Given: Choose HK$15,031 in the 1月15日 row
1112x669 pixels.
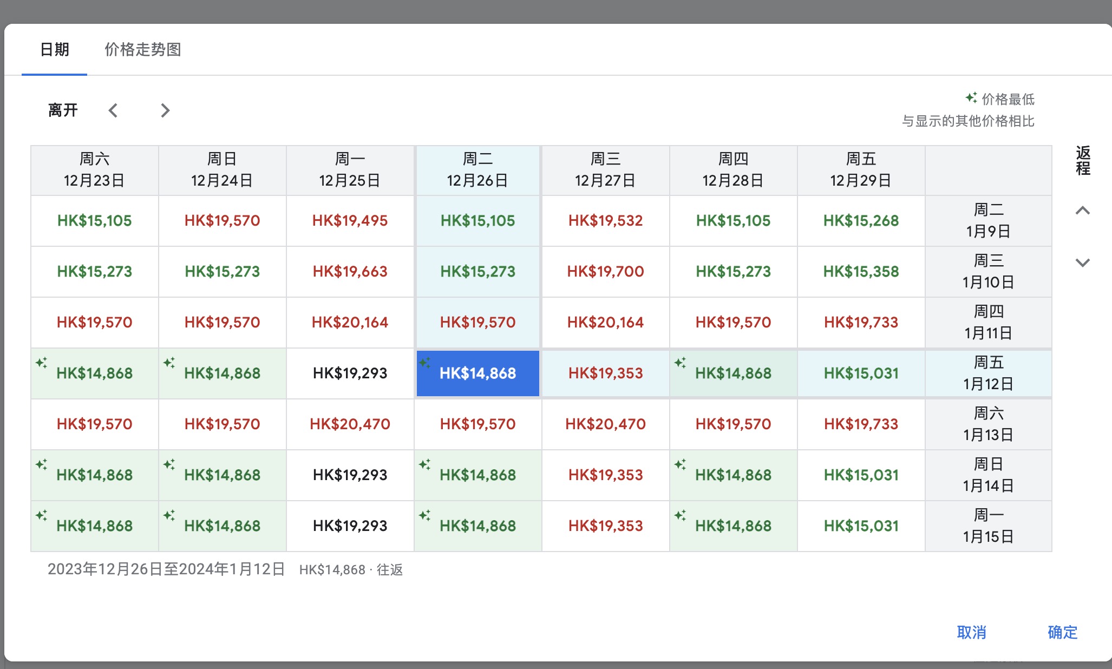Looking at the screenshot, I should coord(861,526).
